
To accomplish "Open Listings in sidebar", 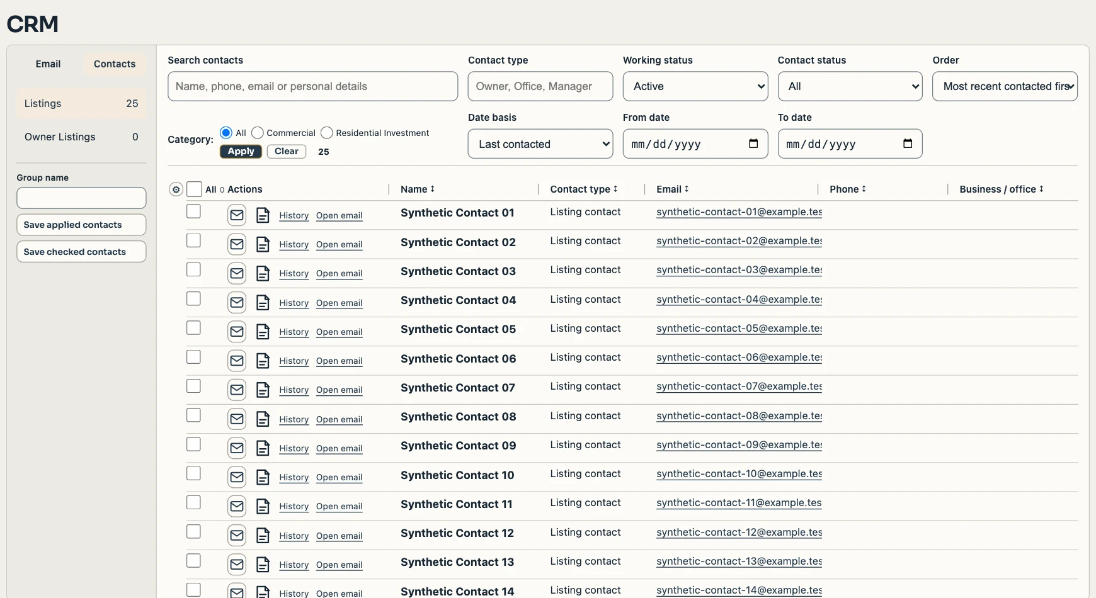I will point(81,103).
